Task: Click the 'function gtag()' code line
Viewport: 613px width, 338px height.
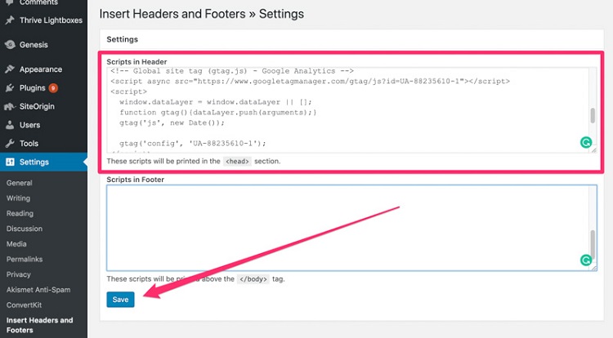Action: [x=217, y=113]
